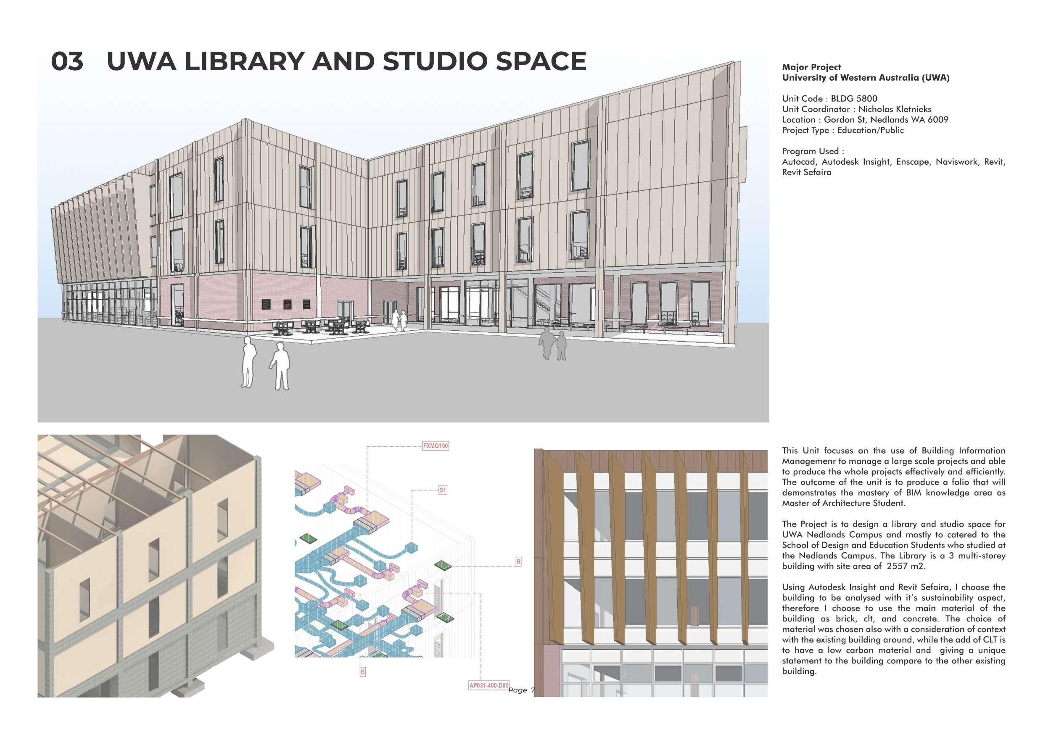
Task: Click the Page 7 footer number
Action: (521, 690)
